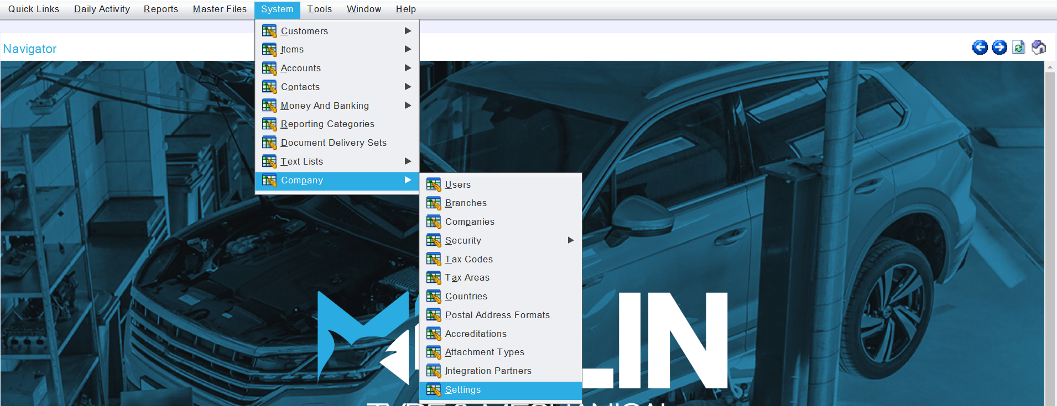
Task: Click the icon beside Postal Address Formats
Action: coord(434,315)
